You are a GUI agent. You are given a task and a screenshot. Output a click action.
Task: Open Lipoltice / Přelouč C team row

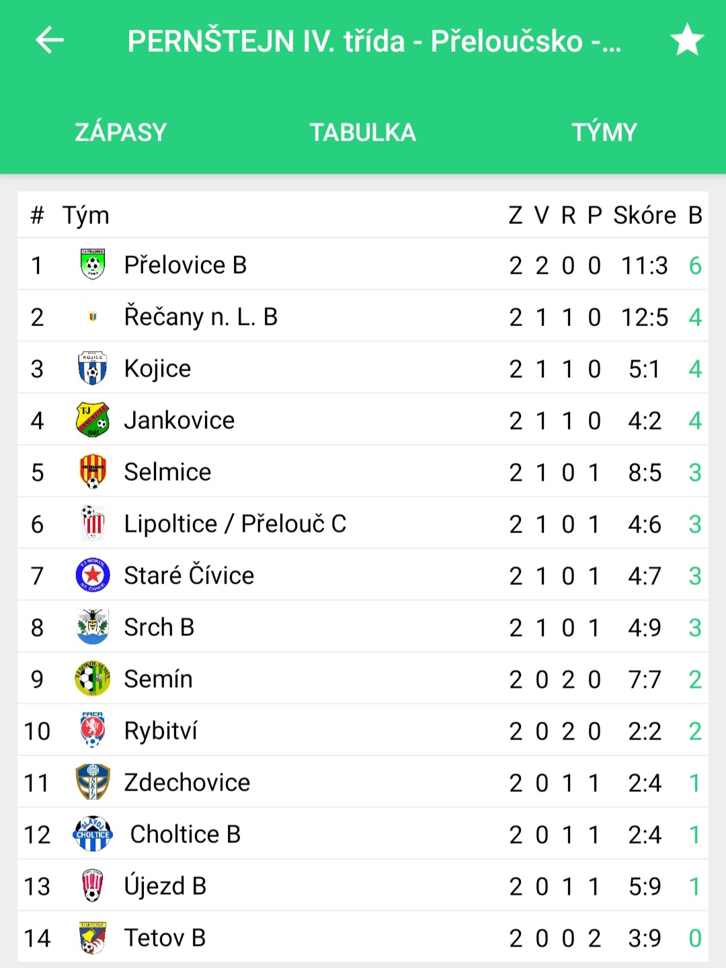point(363,524)
